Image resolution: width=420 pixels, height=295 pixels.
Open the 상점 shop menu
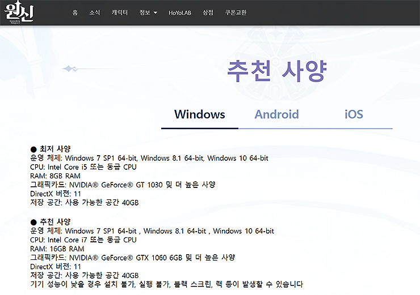click(x=208, y=12)
